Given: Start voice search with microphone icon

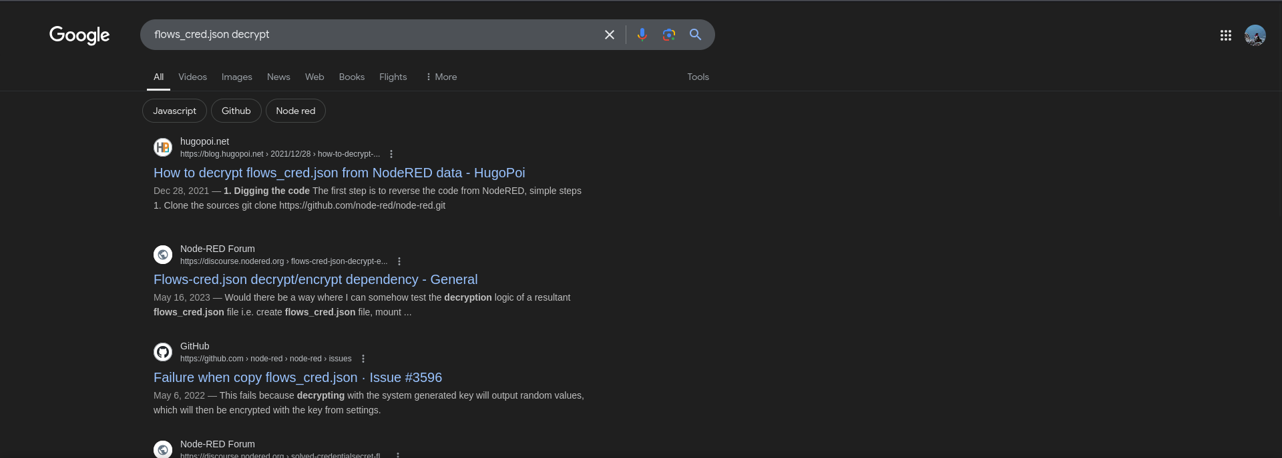Looking at the screenshot, I should coord(642,35).
